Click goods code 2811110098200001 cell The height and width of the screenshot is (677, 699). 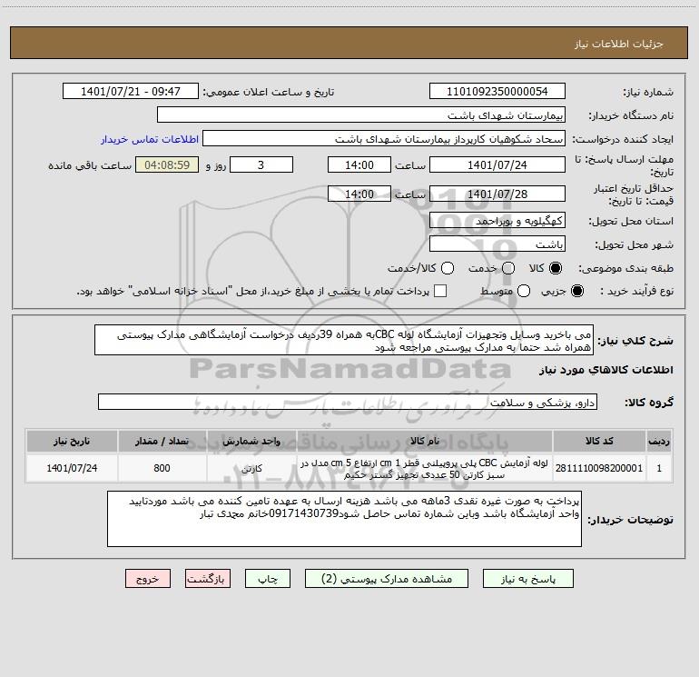click(599, 468)
